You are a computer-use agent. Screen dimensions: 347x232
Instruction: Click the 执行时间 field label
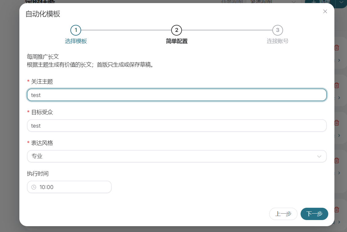(x=38, y=174)
